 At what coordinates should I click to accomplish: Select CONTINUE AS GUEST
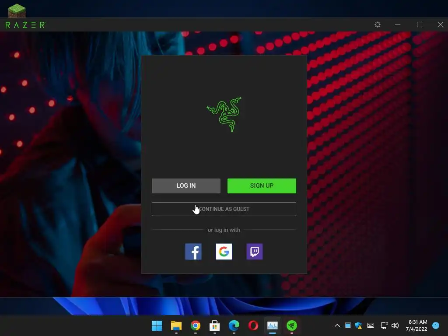coord(224,209)
